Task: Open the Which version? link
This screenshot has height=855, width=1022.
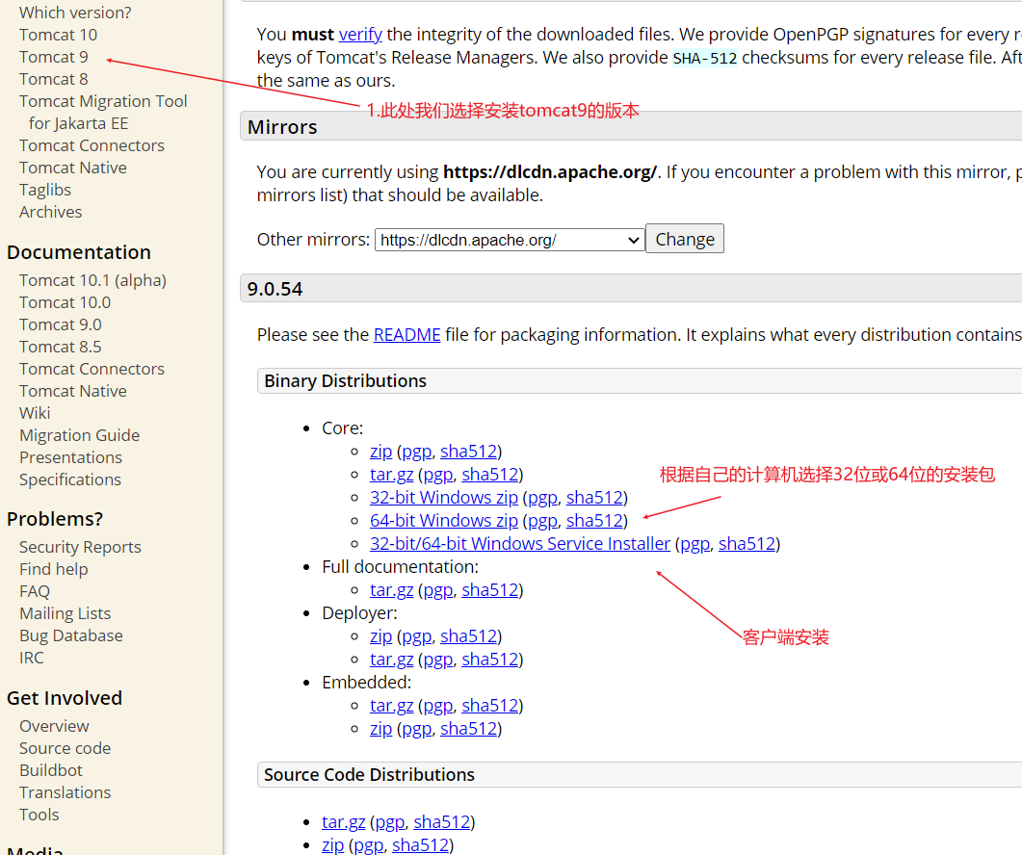Action: click(75, 13)
